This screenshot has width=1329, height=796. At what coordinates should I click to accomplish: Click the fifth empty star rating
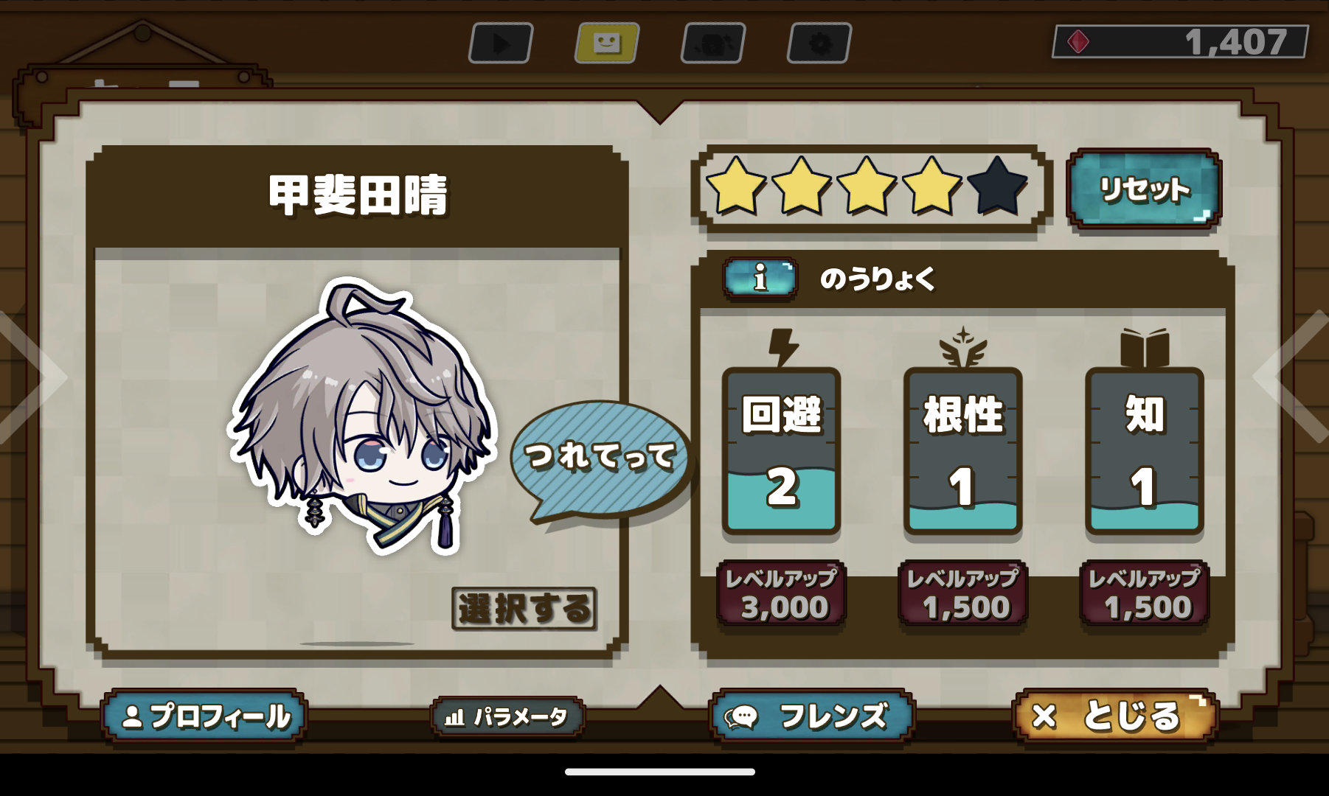point(997,186)
